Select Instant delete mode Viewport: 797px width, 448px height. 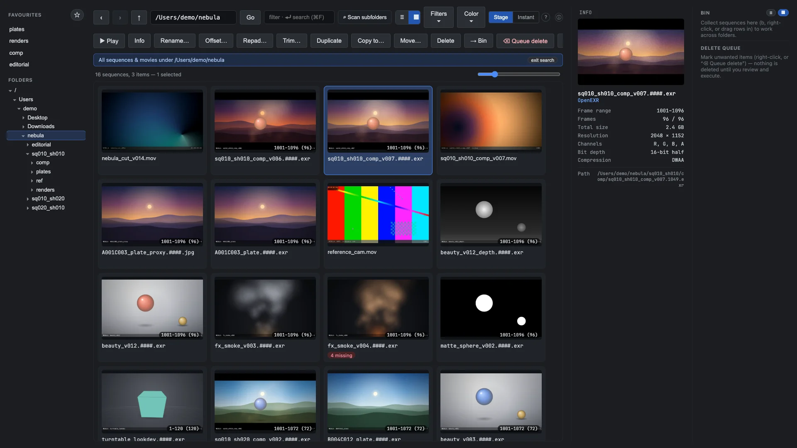click(526, 17)
